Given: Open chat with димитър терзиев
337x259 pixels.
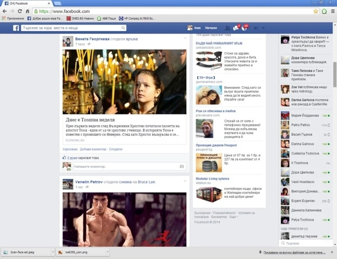Looking at the screenshot, I should (x=305, y=236).
